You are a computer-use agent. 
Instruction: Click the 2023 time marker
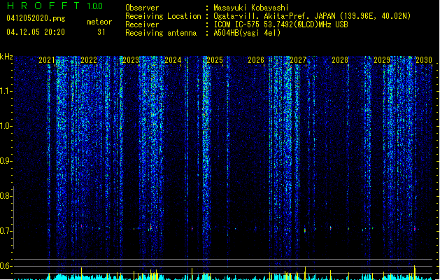pyautogui.click(x=131, y=60)
